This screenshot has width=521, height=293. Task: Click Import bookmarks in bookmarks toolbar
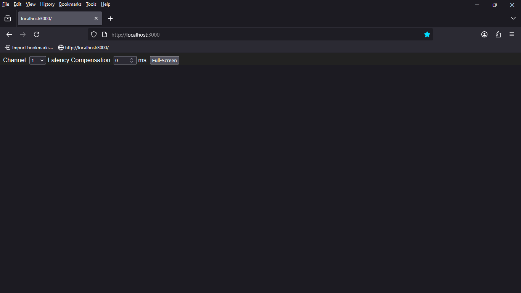coord(29,48)
